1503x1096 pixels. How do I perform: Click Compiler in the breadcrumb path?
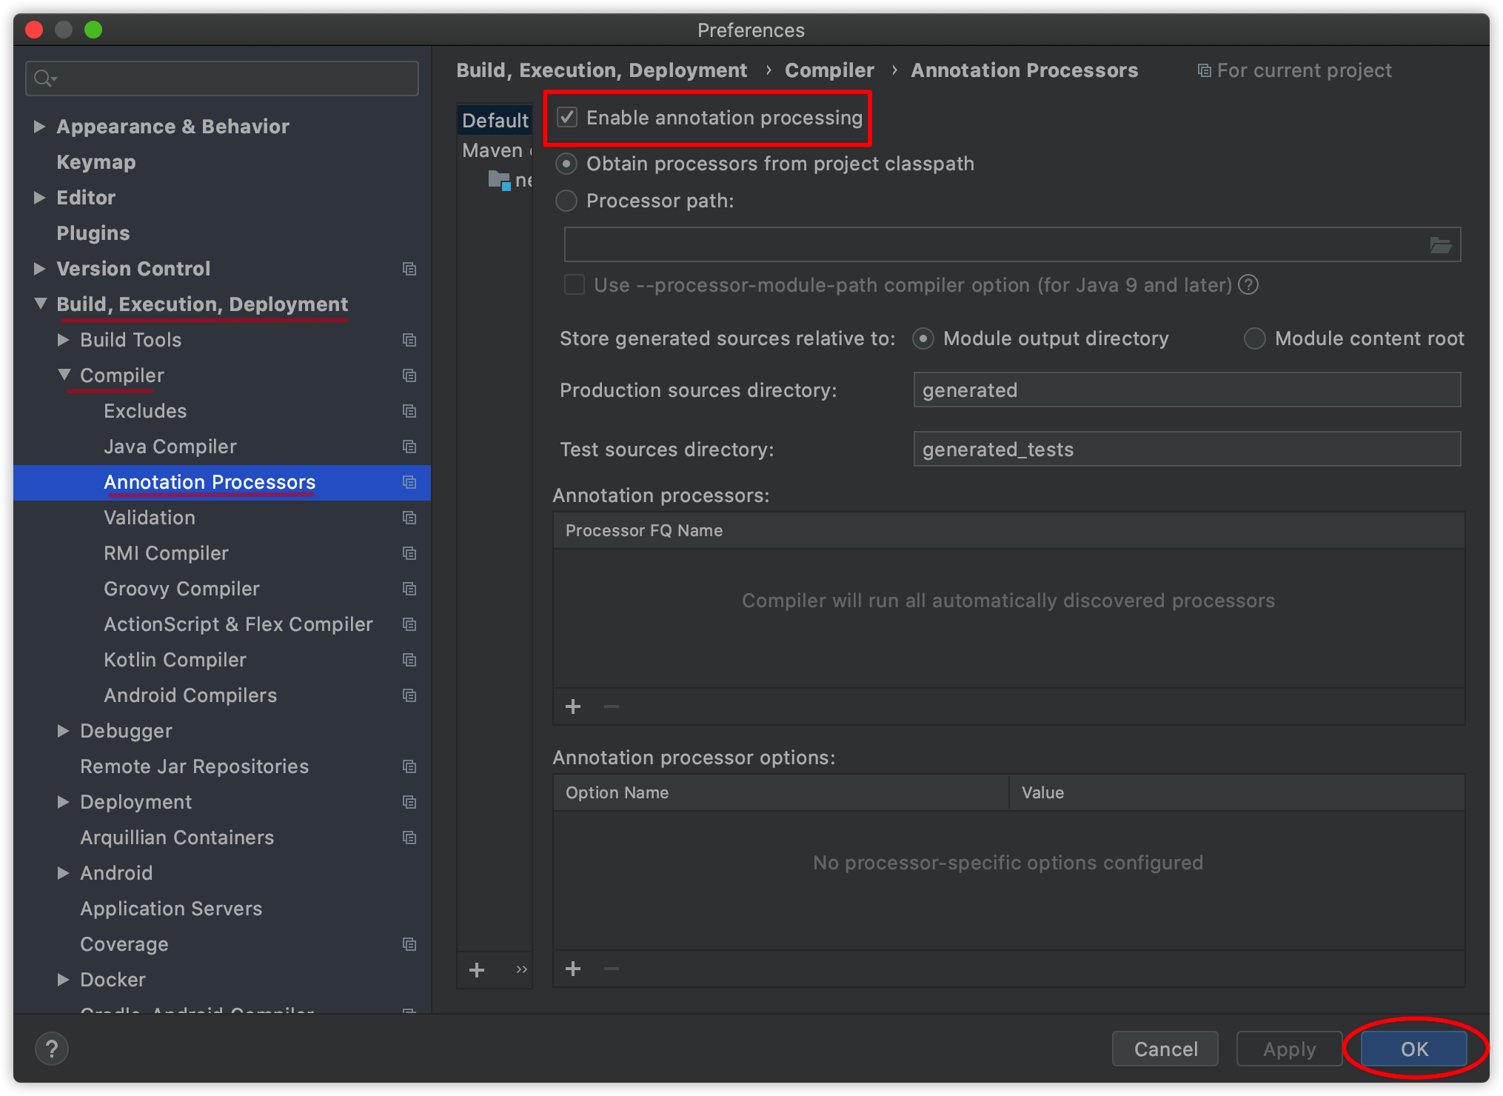click(829, 70)
